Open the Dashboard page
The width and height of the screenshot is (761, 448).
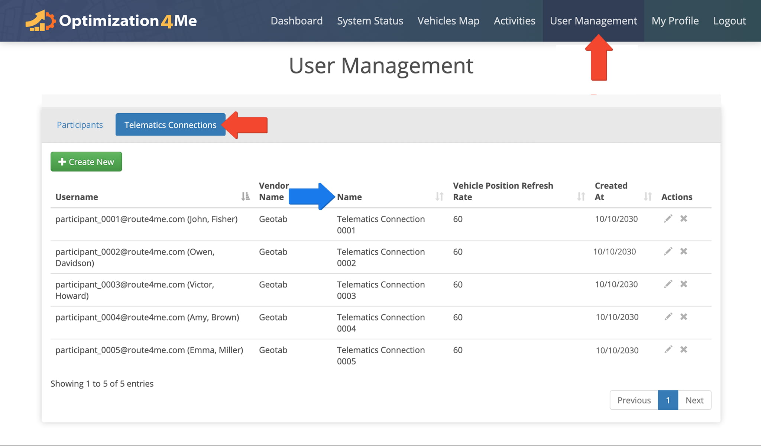(x=297, y=21)
